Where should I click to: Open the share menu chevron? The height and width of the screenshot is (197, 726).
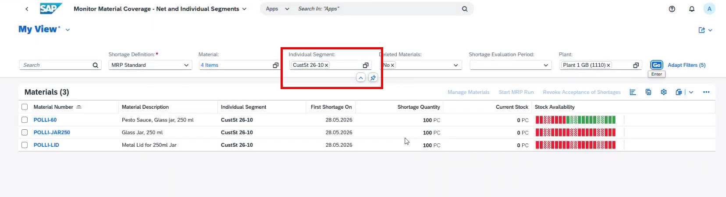coord(710,30)
